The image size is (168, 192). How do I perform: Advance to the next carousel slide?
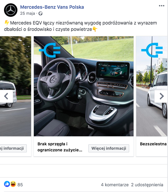point(161,96)
